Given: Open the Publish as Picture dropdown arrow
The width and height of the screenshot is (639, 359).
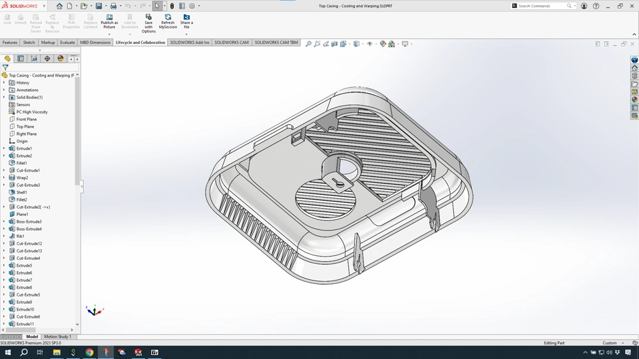Looking at the screenshot, I should click(109, 33).
